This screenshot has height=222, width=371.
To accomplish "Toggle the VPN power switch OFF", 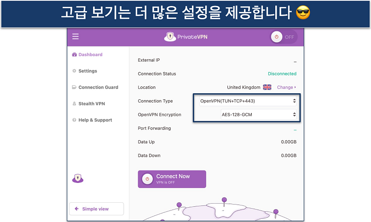I will click(x=283, y=37).
